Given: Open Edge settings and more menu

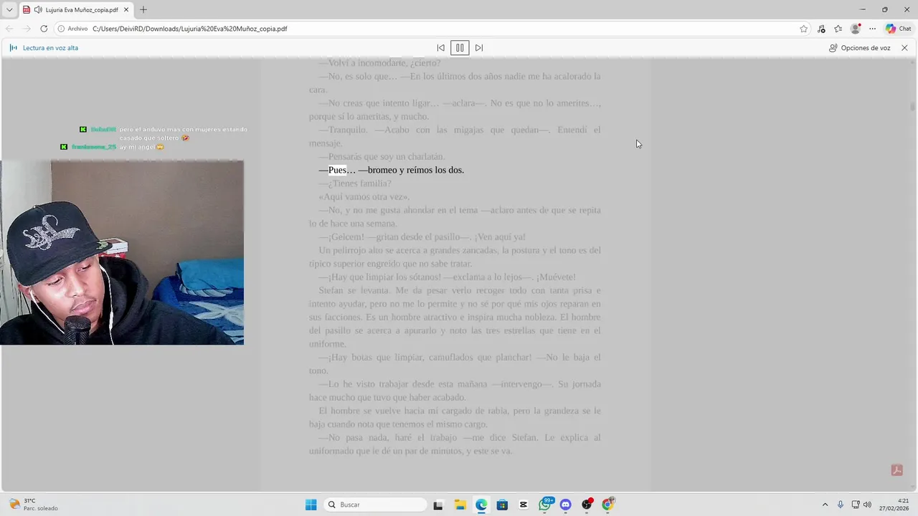Looking at the screenshot, I should (x=872, y=29).
